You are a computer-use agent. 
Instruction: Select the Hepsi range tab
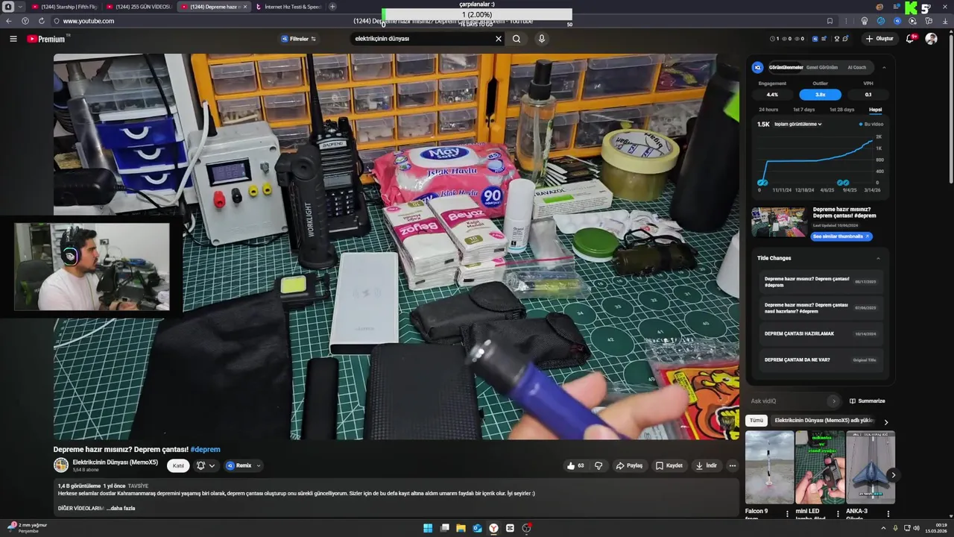pyautogui.click(x=875, y=110)
